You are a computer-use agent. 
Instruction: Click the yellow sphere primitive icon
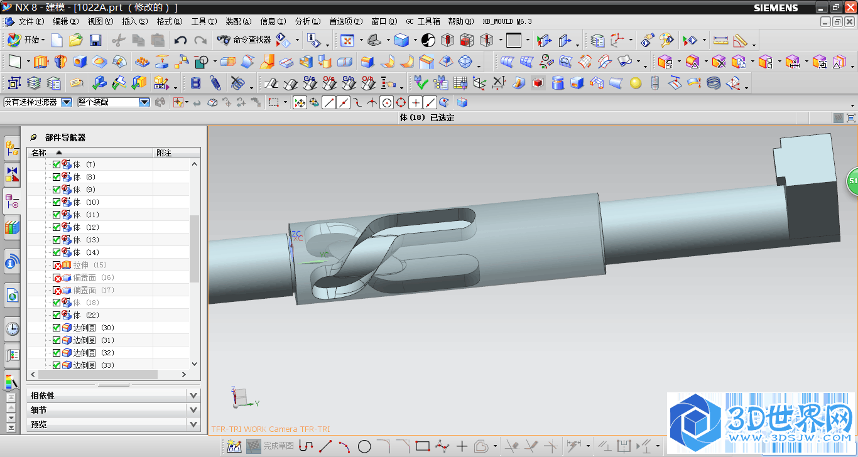click(x=636, y=83)
